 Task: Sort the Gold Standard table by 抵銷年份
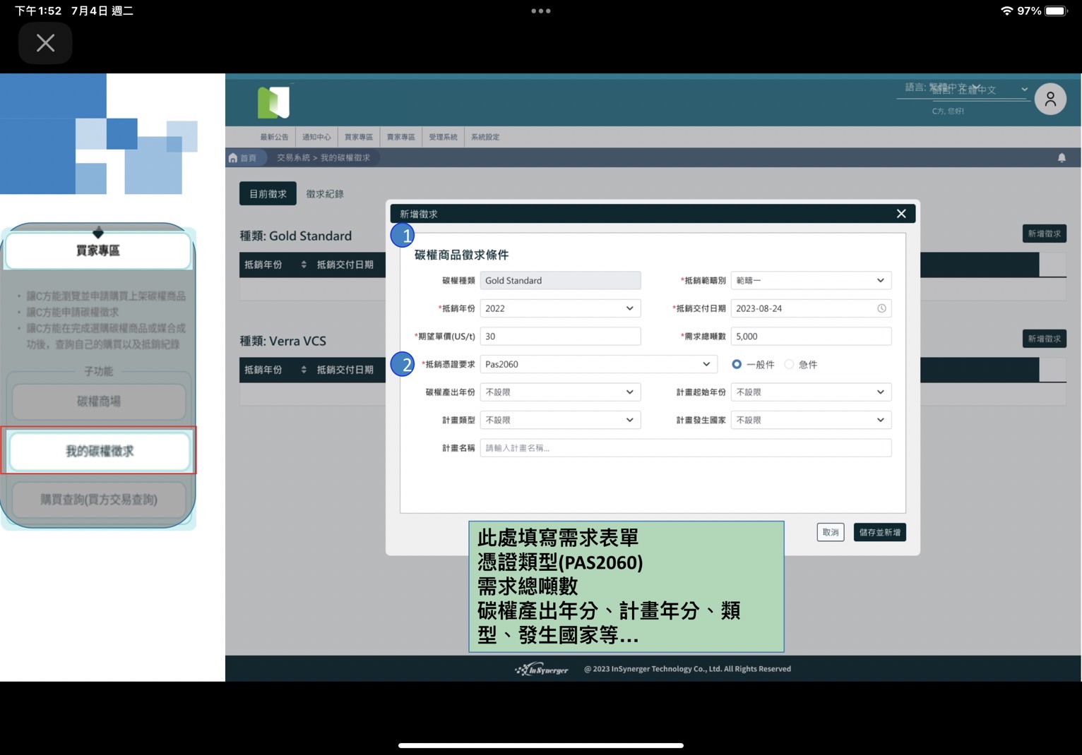(x=304, y=265)
